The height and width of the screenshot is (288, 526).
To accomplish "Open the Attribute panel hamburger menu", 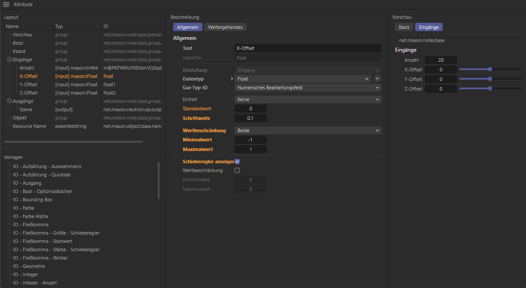I will 6,4.
